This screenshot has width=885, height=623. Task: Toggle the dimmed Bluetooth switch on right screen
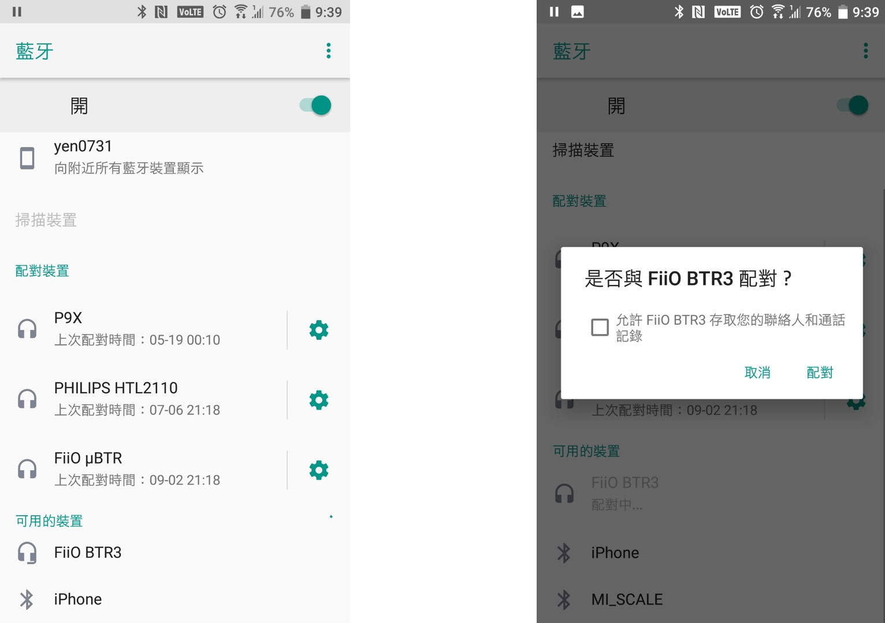853,106
